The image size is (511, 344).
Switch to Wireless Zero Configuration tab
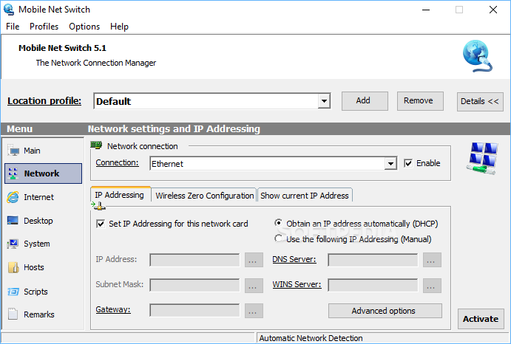pyautogui.click(x=205, y=196)
